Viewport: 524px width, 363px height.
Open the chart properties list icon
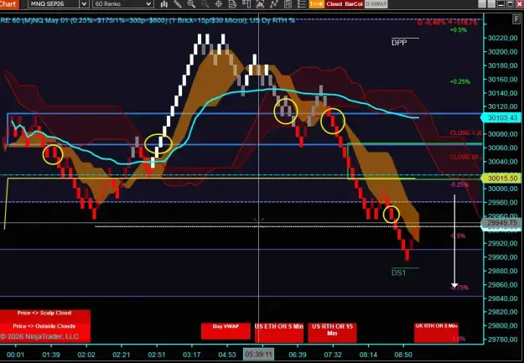tap(302, 4)
